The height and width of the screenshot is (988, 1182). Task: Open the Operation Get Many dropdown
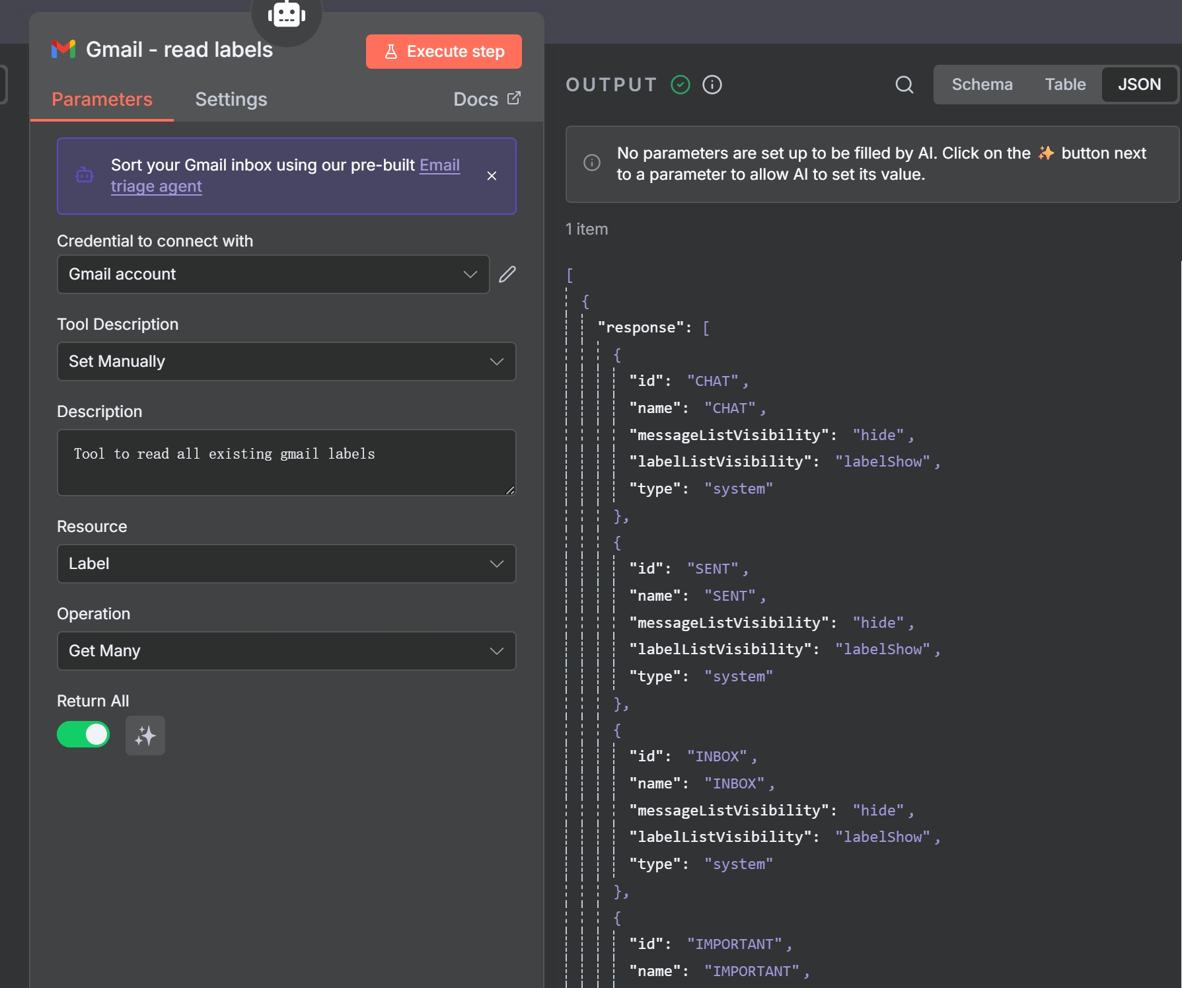tap(286, 651)
